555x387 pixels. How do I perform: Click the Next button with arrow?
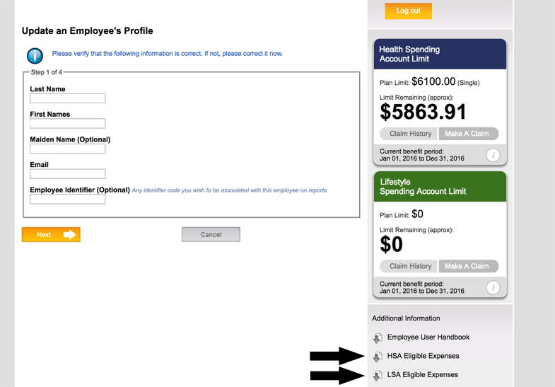(51, 234)
